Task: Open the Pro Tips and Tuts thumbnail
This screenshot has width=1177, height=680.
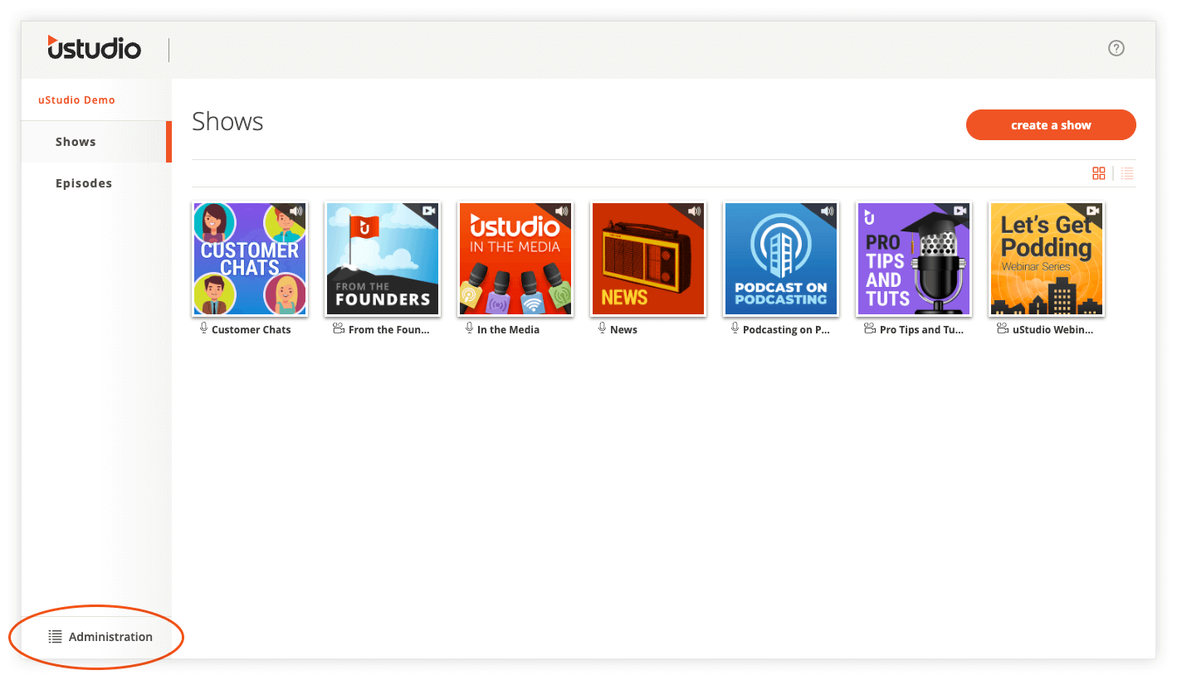Action: point(914,259)
